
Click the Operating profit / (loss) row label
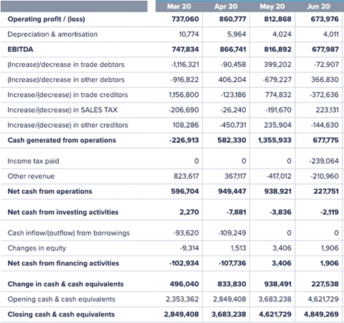coord(47,19)
